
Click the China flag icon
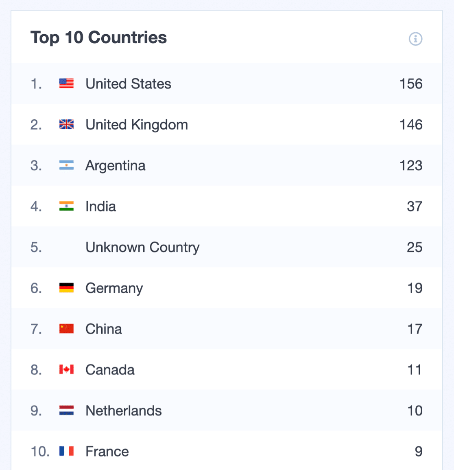pos(66,329)
